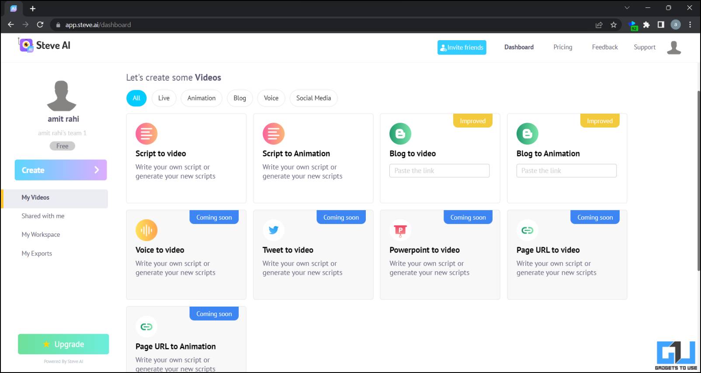
Task: Click the sidebar profile avatar picture
Action: (x=62, y=96)
